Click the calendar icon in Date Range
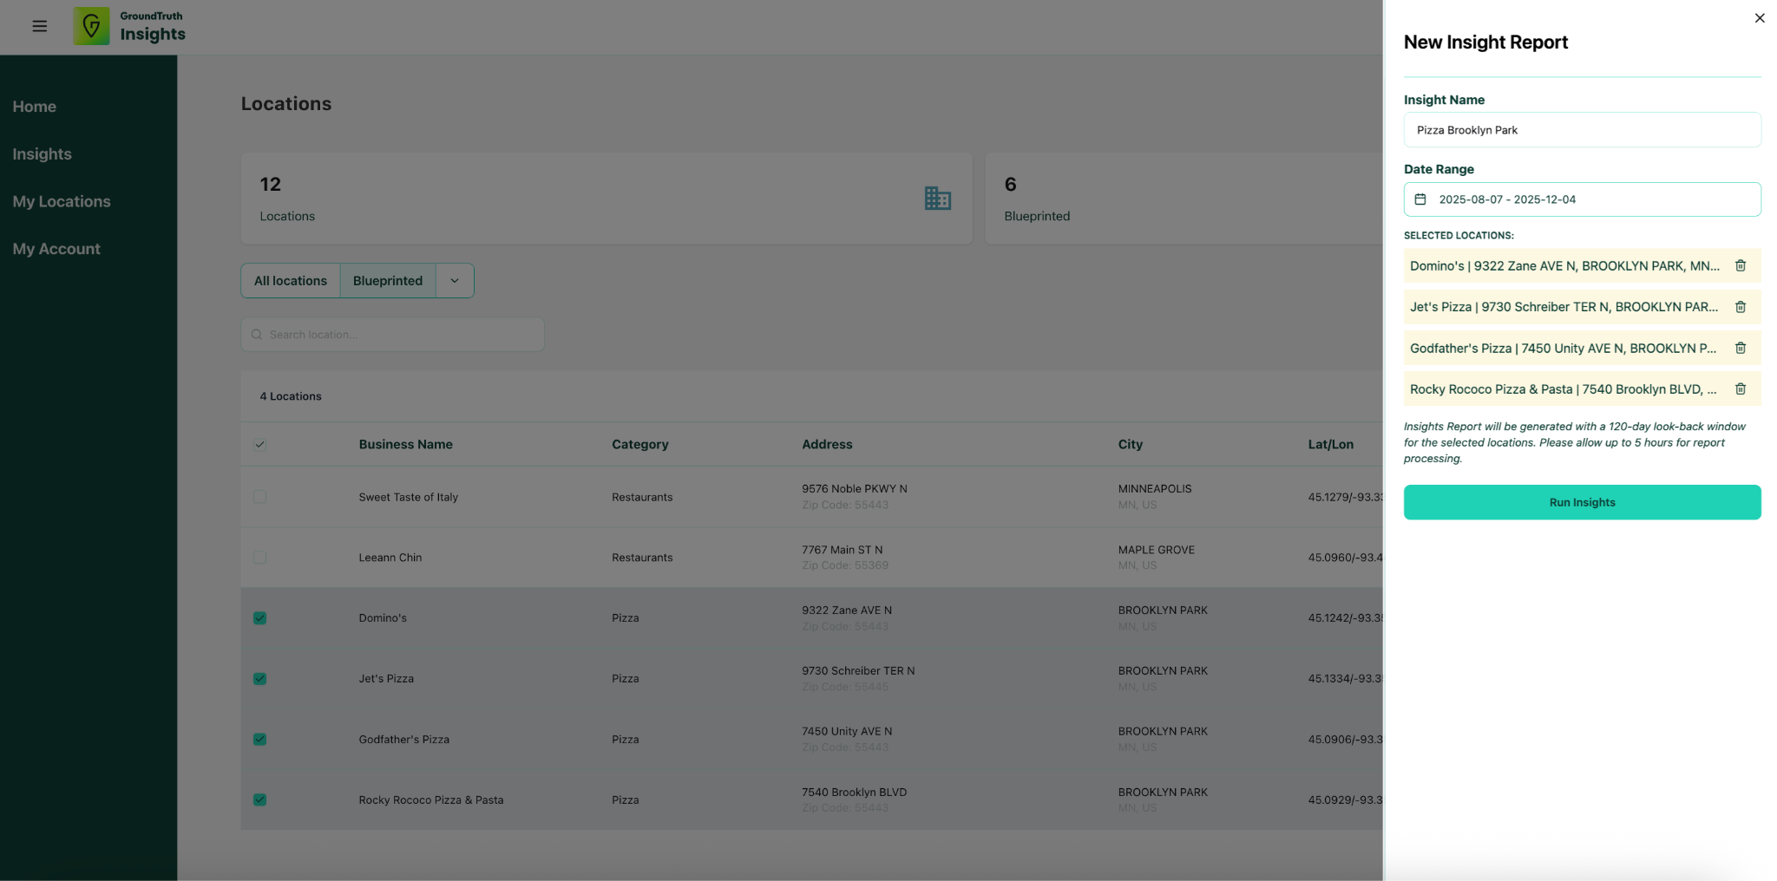Viewport: 1777px width, 881px height. [x=1420, y=199]
